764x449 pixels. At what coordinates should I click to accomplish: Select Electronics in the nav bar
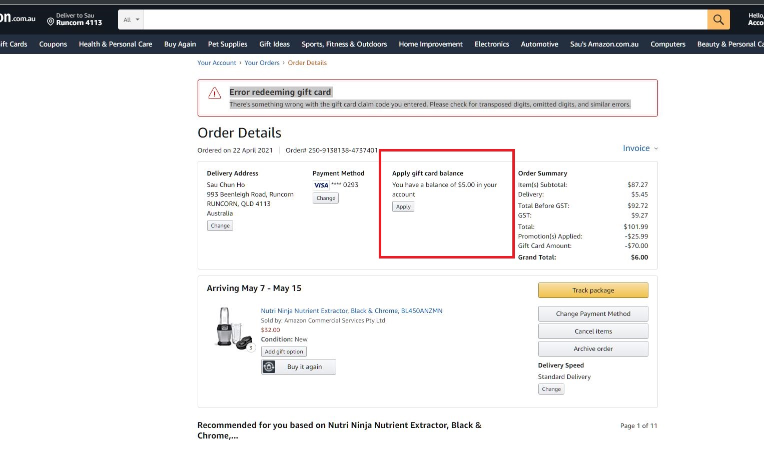click(492, 44)
